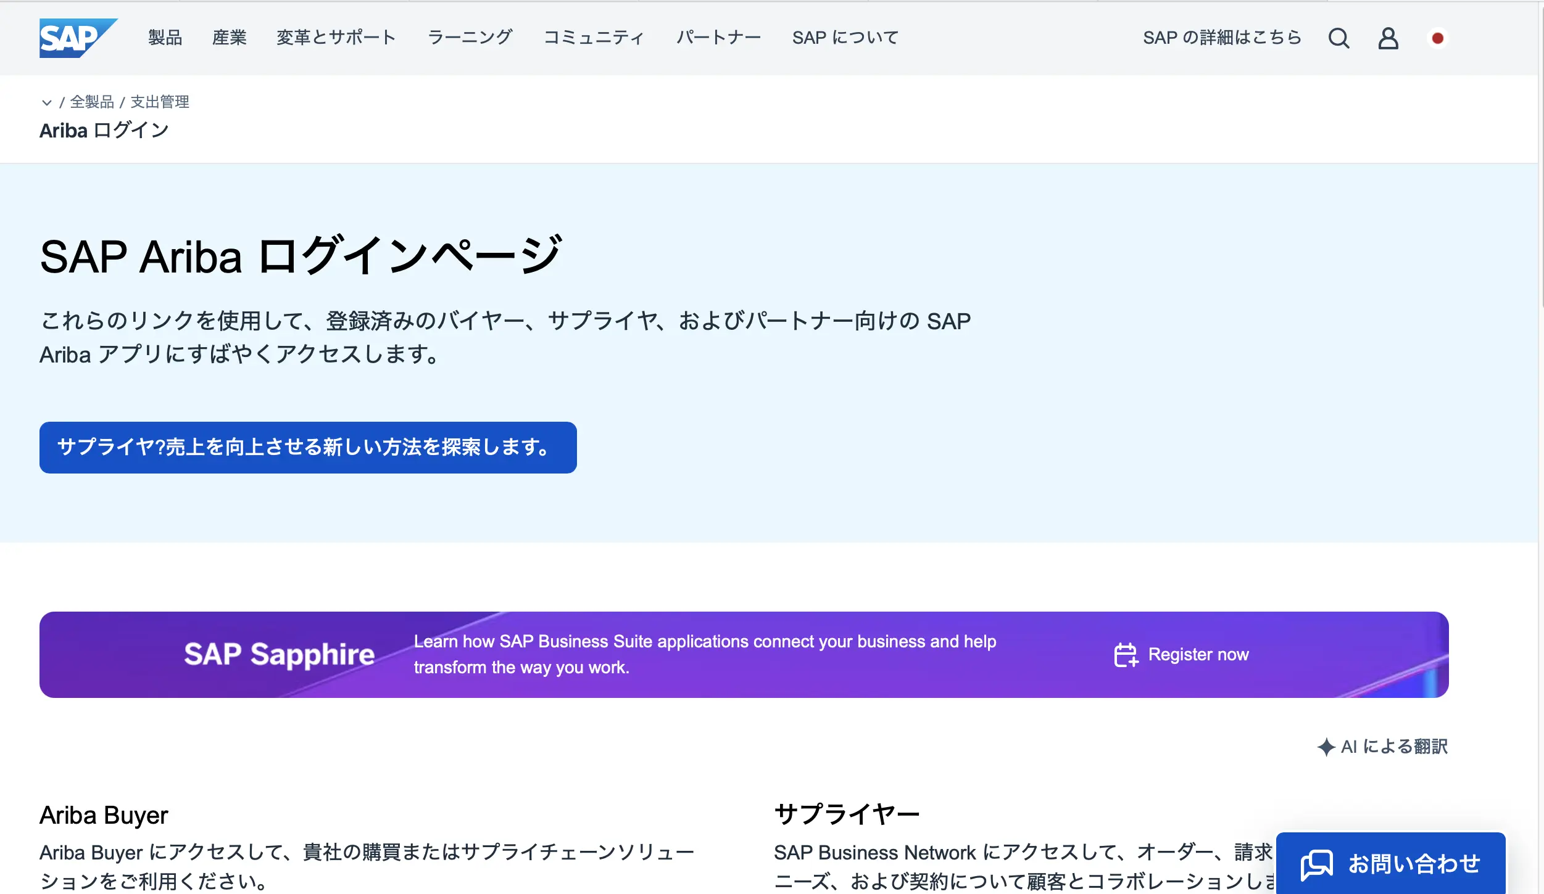Click the chat bubble icon in お問い合わせ
The width and height of the screenshot is (1544, 894).
coord(1316,864)
